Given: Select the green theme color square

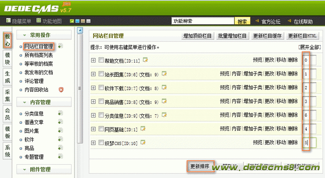Looking at the screenshot, I should click(72, 21).
